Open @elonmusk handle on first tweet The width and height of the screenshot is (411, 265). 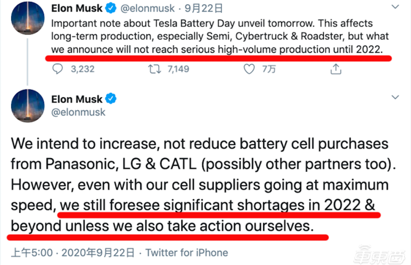(148, 8)
